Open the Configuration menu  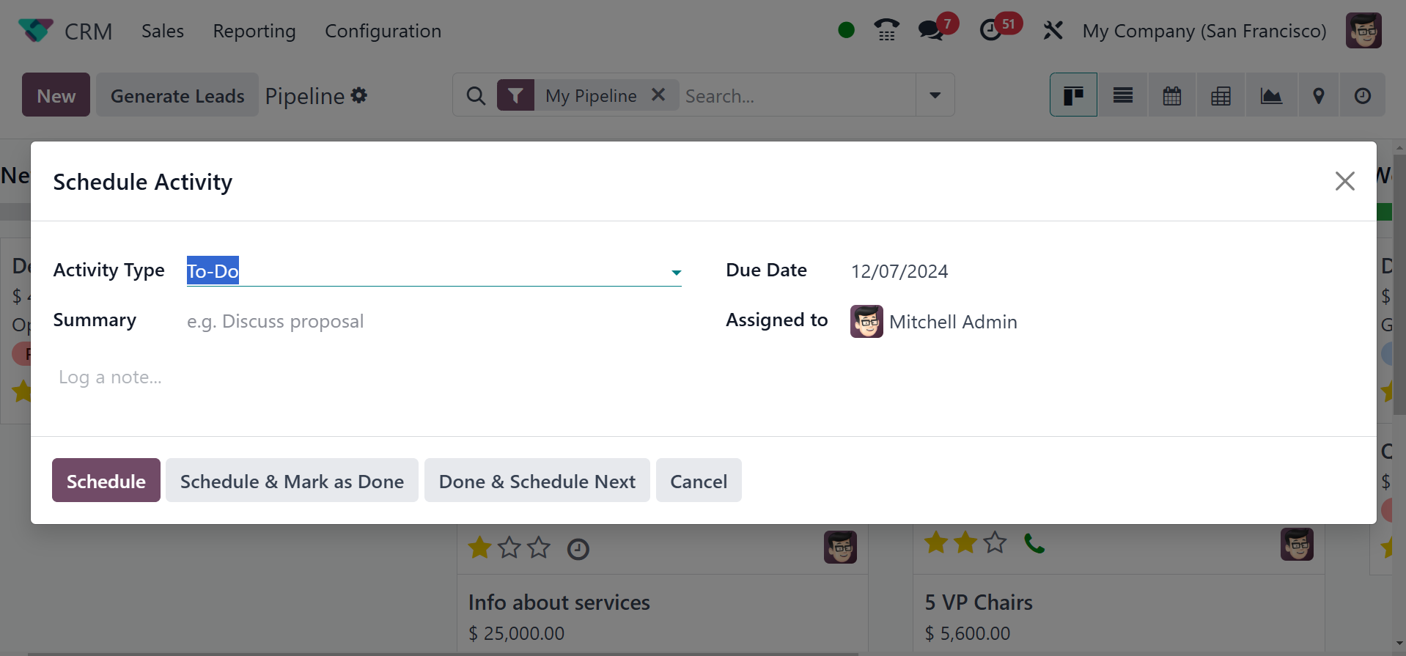(x=383, y=31)
